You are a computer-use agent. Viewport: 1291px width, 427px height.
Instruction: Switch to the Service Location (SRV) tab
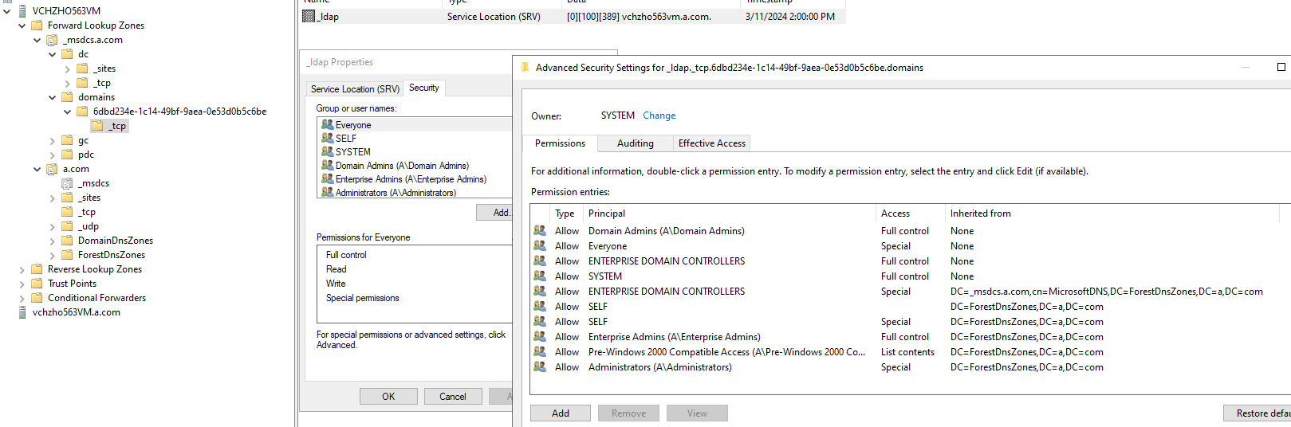(355, 89)
